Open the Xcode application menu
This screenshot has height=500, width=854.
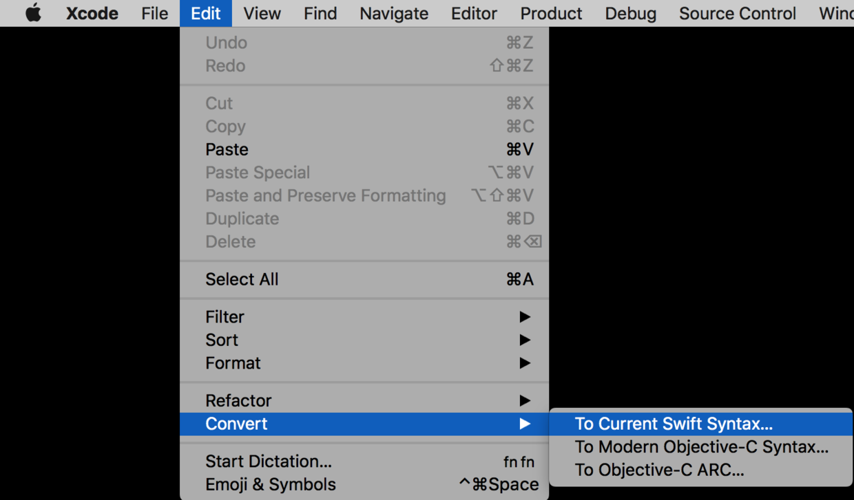[92, 13]
